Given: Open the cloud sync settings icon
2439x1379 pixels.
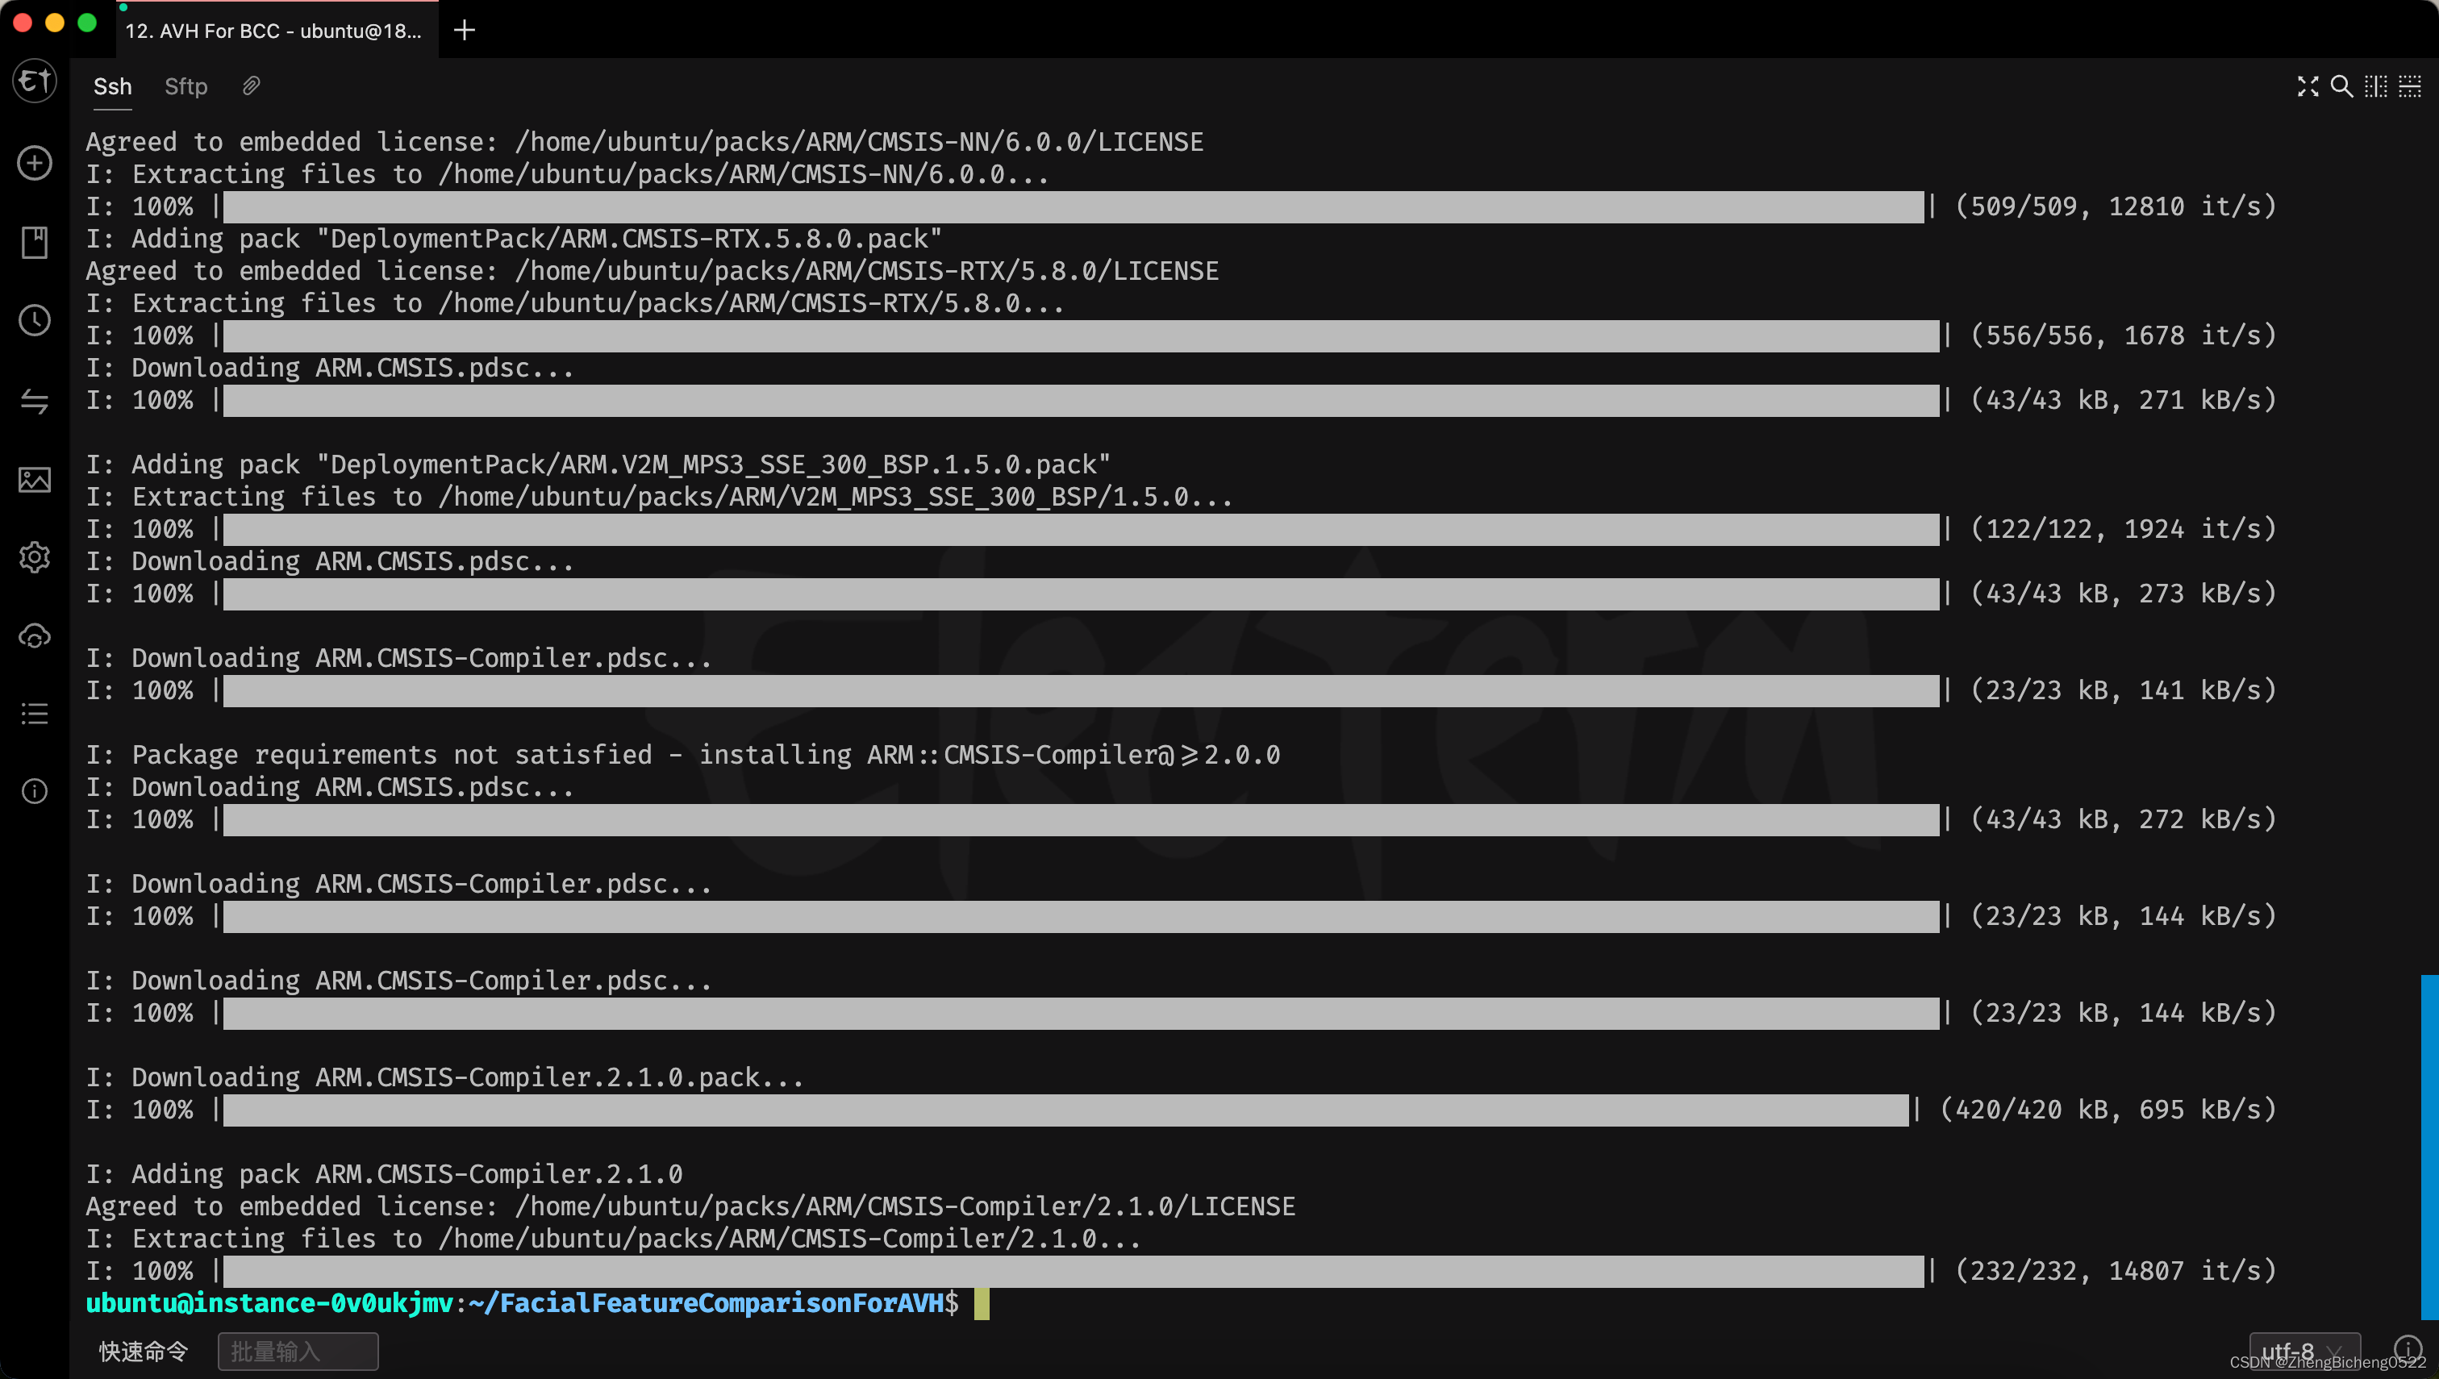Looking at the screenshot, I should tap(35, 636).
